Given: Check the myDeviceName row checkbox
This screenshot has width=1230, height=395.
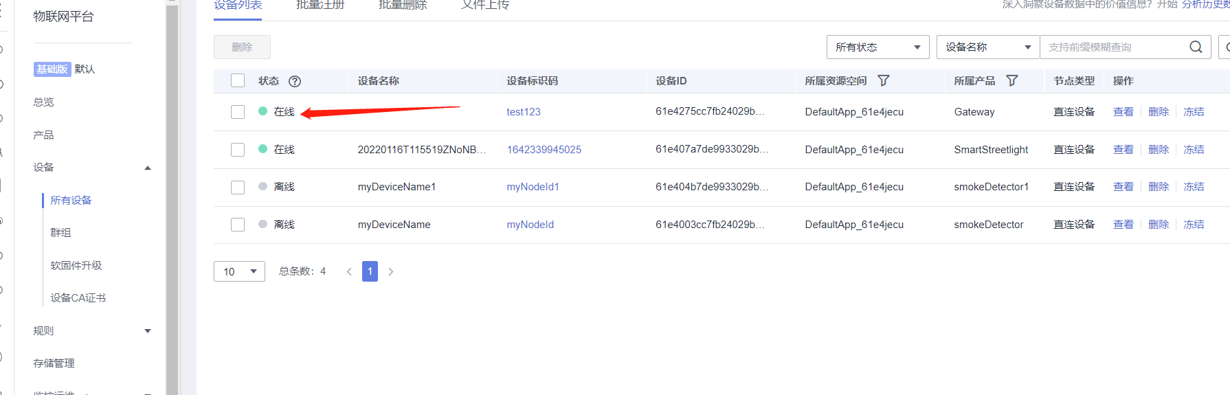Looking at the screenshot, I should tap(238, 224).
